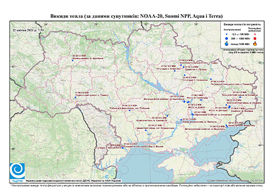Click the blue marker near Pobuzke ferronickel plant

click(x=130, y=110)
